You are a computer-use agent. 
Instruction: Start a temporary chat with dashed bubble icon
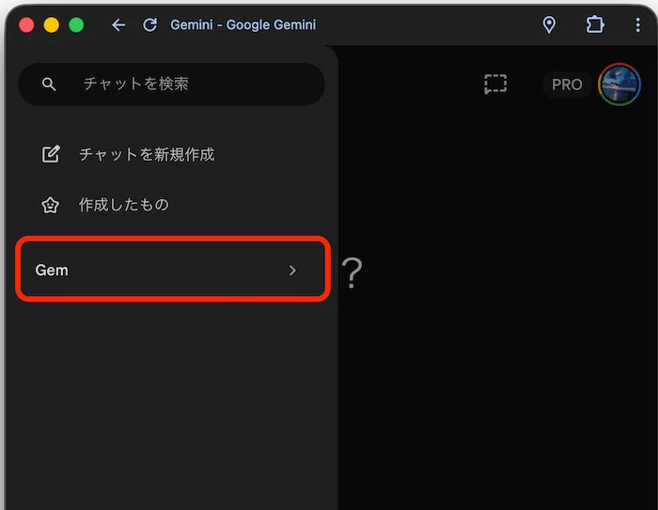coord(495,85)
